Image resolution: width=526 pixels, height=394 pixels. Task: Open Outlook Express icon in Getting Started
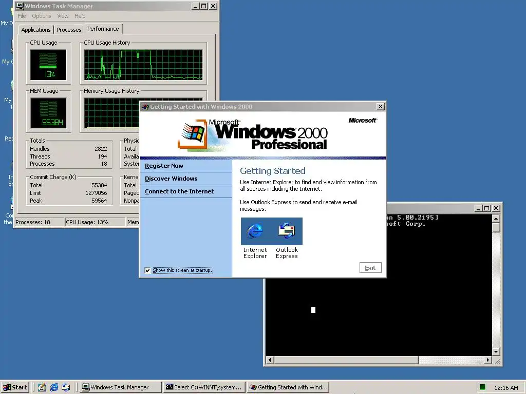tap(287, 231)
